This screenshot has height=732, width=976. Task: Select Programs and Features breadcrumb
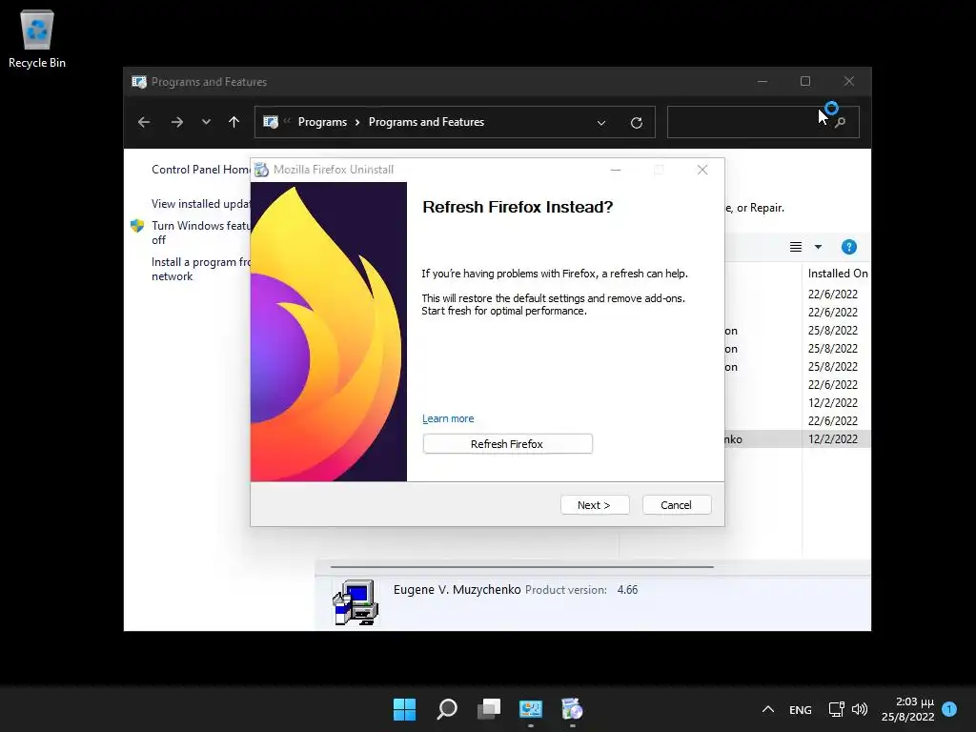[426, 122]
